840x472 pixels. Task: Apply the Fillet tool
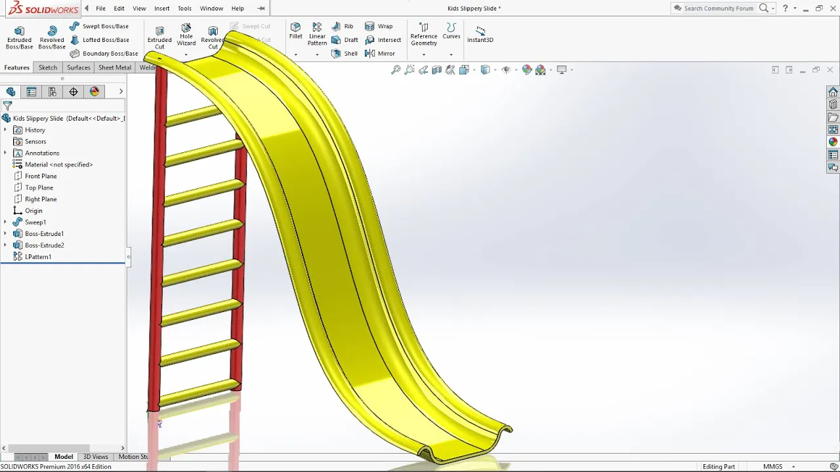pos(296,31)
